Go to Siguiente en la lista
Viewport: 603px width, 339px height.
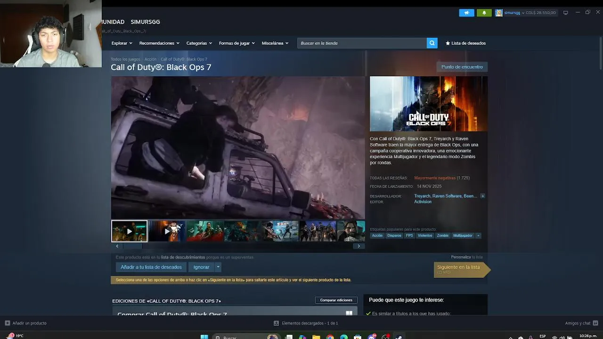[x=462, y=269]
